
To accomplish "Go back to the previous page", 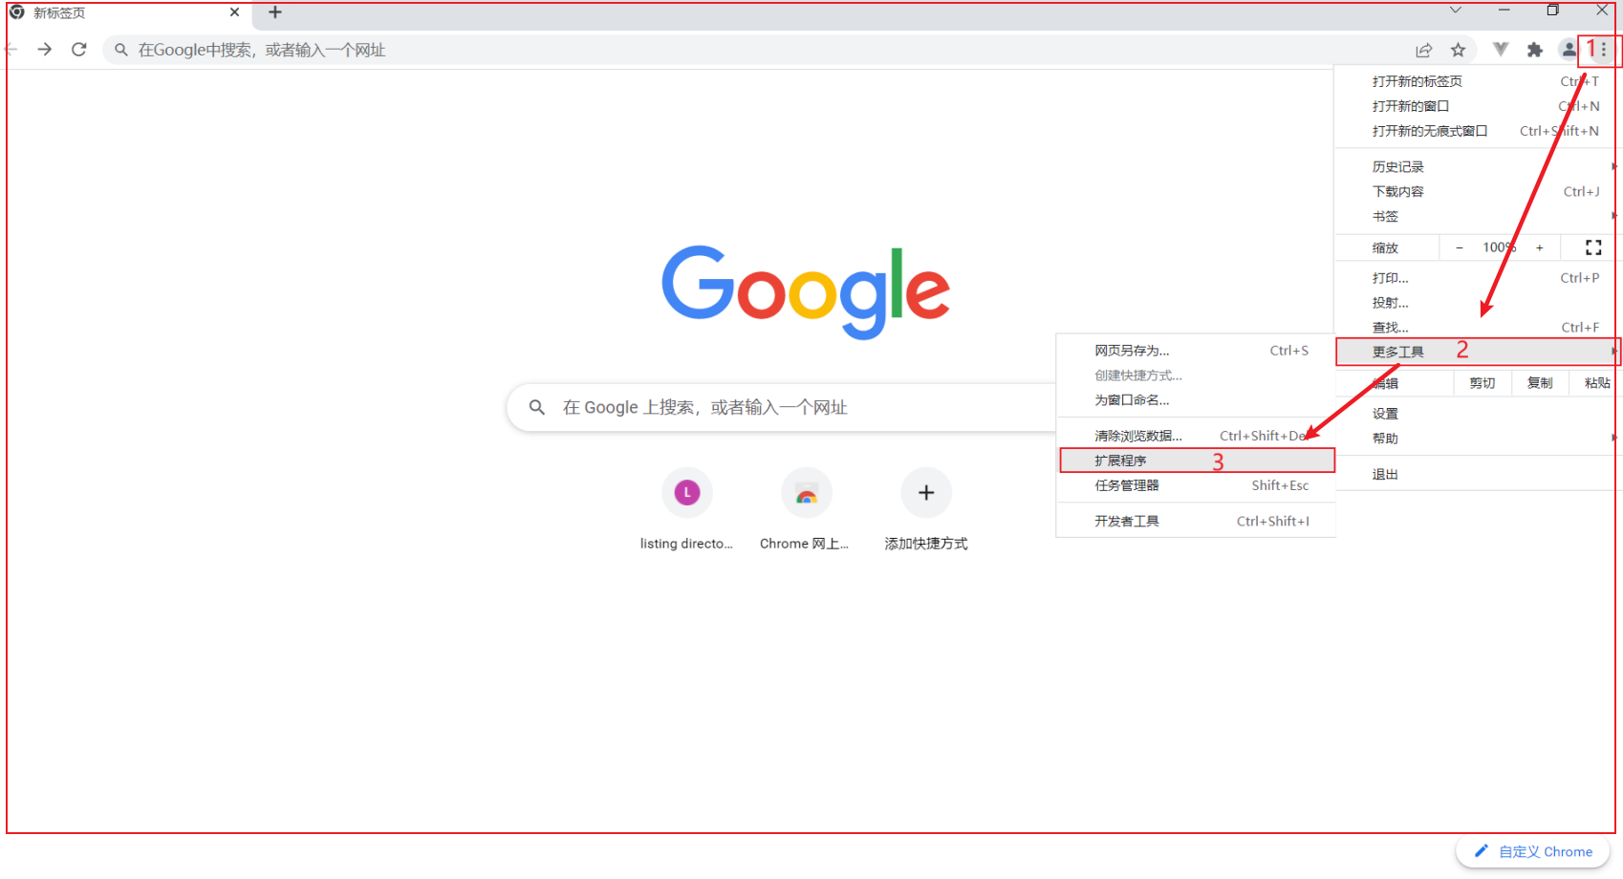I will point(11,50).
